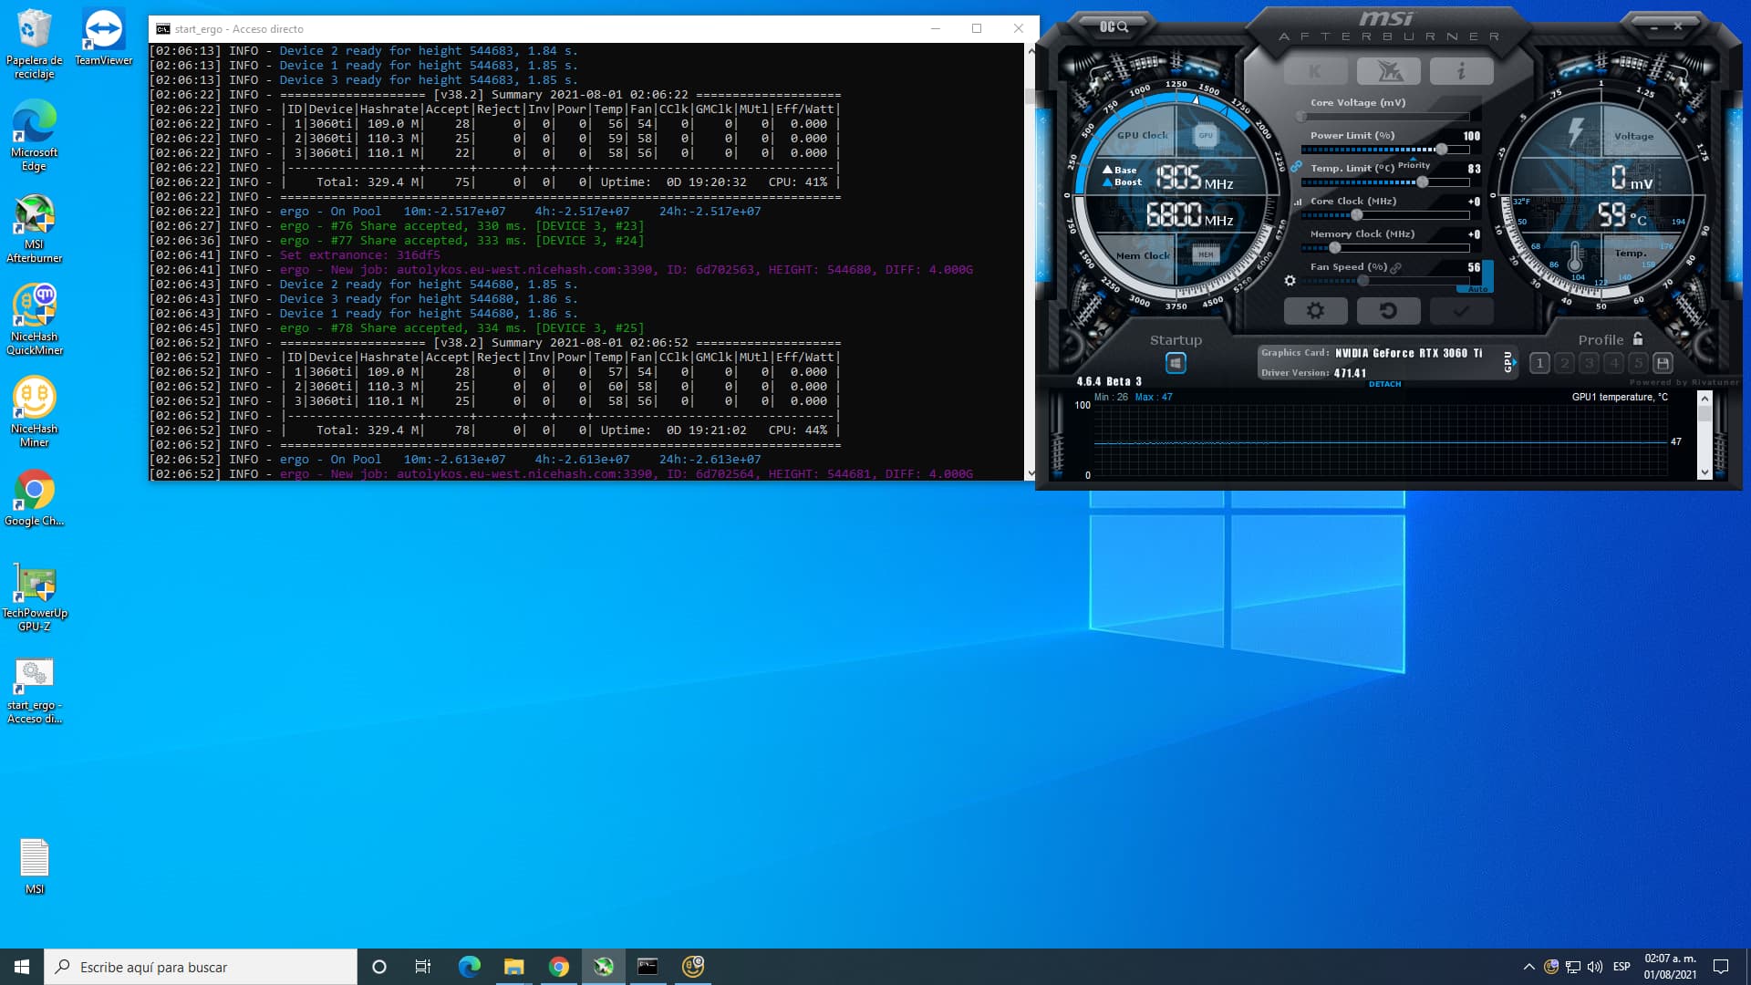Open the OC Scanner button

click(x=1113, y=26)
